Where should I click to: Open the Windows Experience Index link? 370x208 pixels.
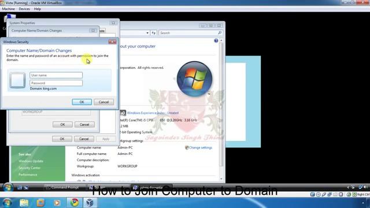click(x=153, y=113)
